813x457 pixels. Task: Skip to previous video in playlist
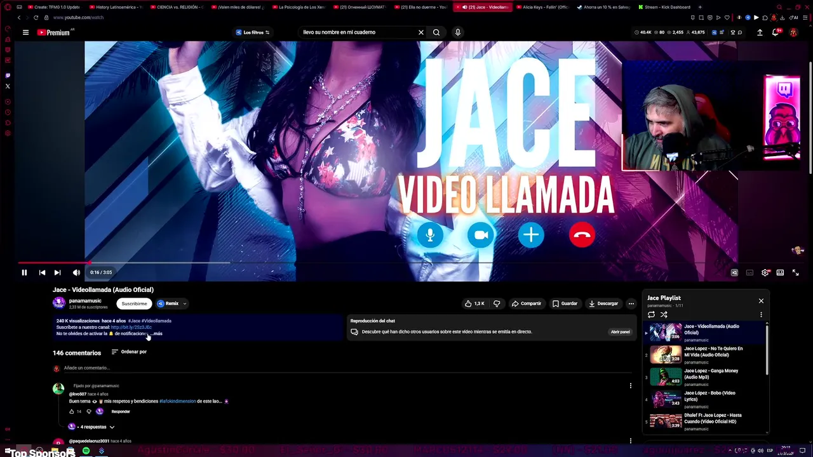click(42, 272)
